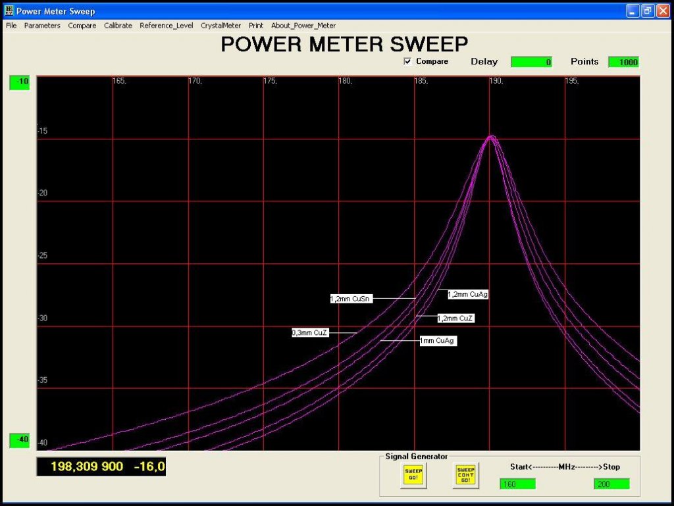Click the -40 lower level field

pos(20,440)
